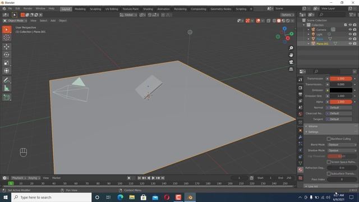Click the pan view hand icon
Image resolution: width=359 pixels, height=202 pixels.
(291, 55)
